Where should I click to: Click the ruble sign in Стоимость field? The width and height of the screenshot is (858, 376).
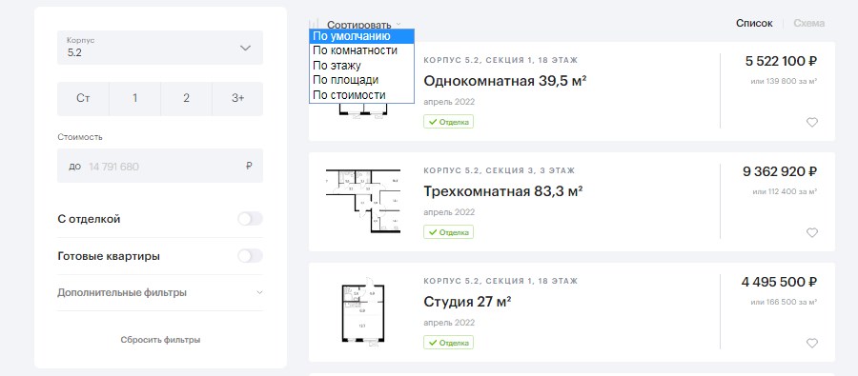point(249,167)
